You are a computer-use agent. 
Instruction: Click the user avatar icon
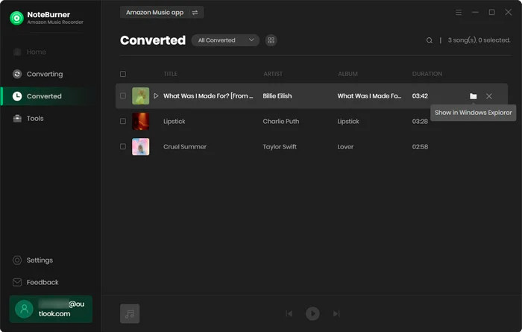[x=24, y=309]
